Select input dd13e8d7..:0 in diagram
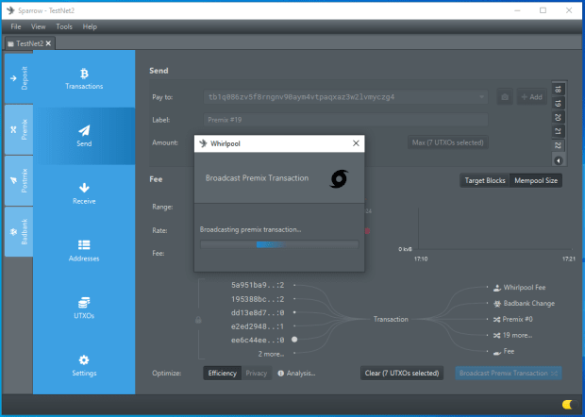 (258, 312)
